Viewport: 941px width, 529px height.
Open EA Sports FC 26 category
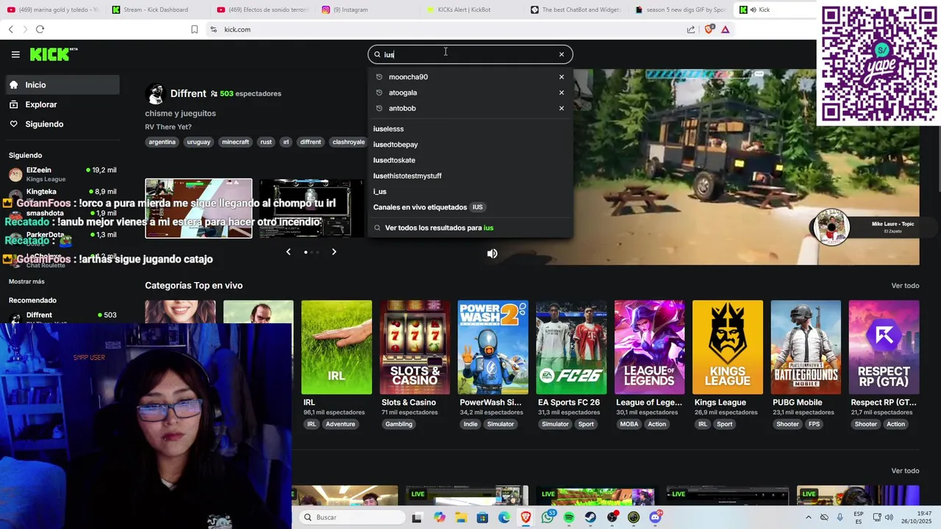tap(571, 348)
